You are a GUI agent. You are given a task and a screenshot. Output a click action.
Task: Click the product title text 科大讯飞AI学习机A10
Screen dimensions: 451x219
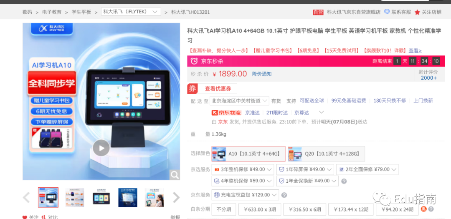click(314, 35)
